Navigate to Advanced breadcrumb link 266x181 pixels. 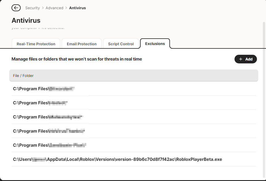coord(54,8)
